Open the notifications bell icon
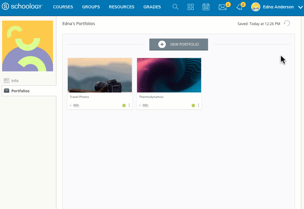The width and height of the screenshot is (304, 209). (x=240, y=7)
